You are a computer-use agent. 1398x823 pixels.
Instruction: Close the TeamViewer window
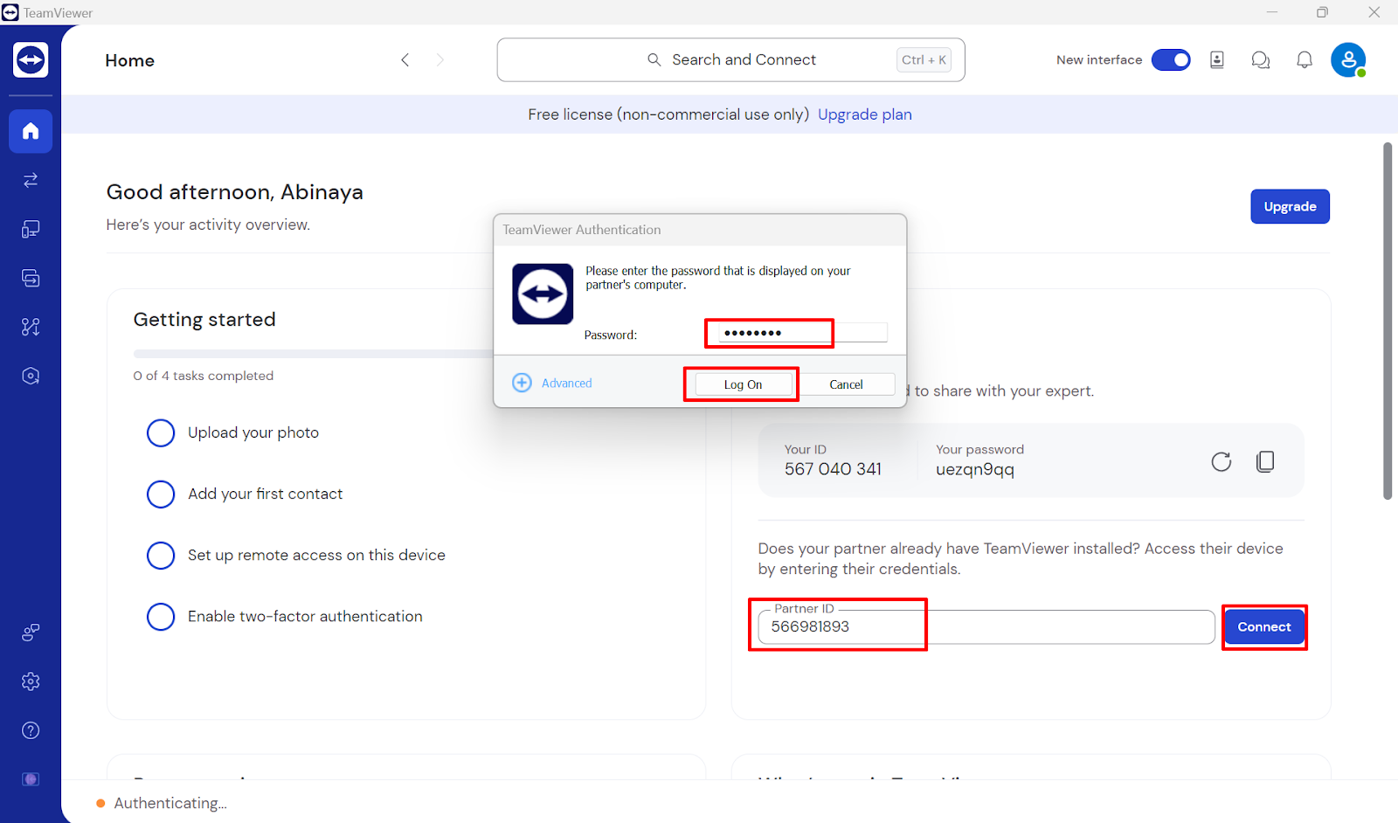point(1374,12)
